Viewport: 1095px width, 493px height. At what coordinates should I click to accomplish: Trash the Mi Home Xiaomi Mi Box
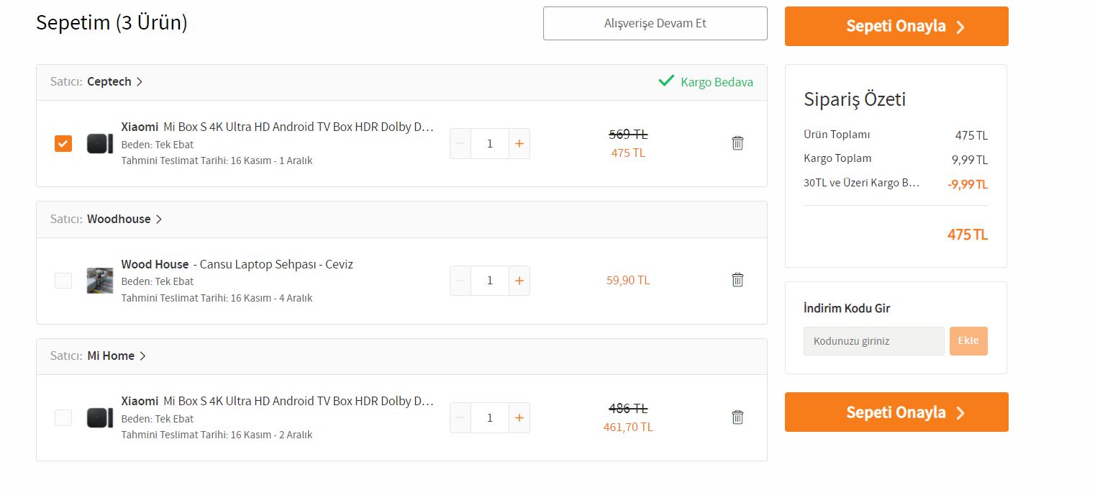tap(737, 417)
